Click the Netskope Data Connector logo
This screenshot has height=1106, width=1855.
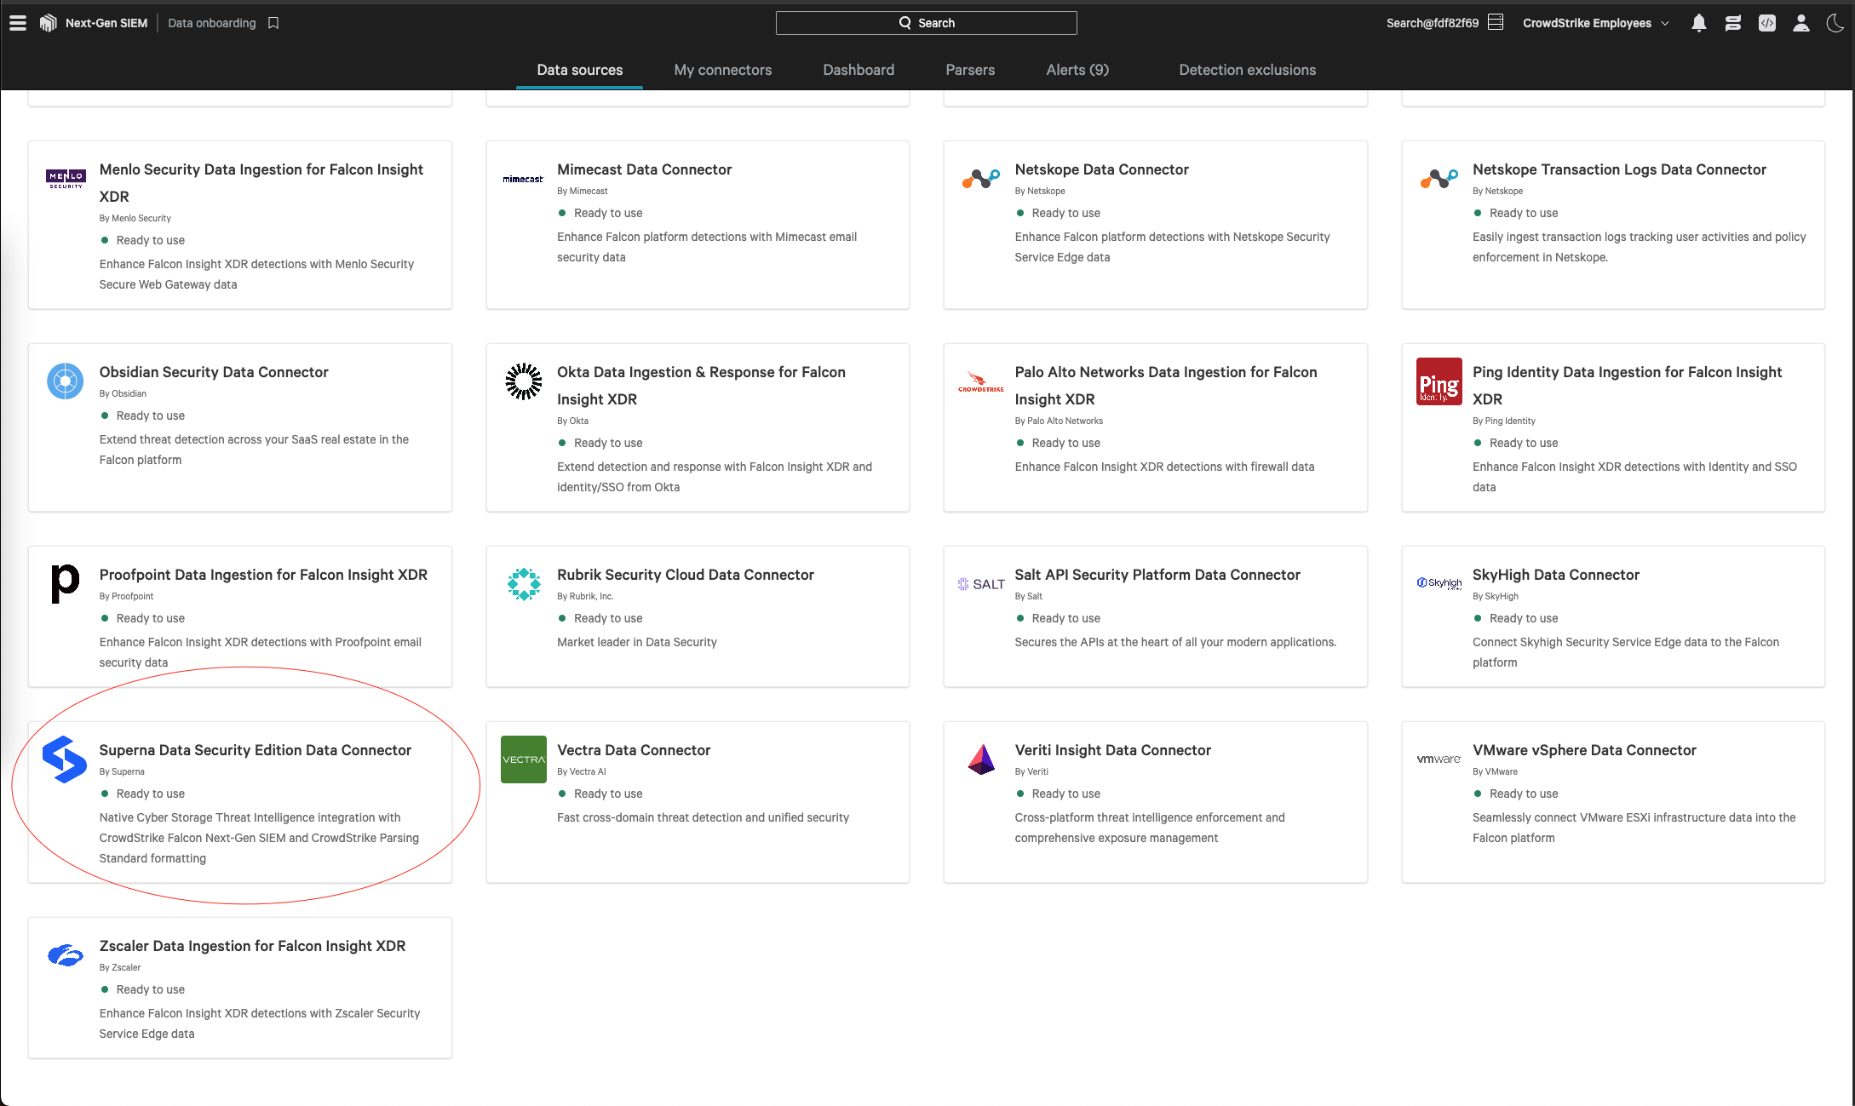coord(981,179)
